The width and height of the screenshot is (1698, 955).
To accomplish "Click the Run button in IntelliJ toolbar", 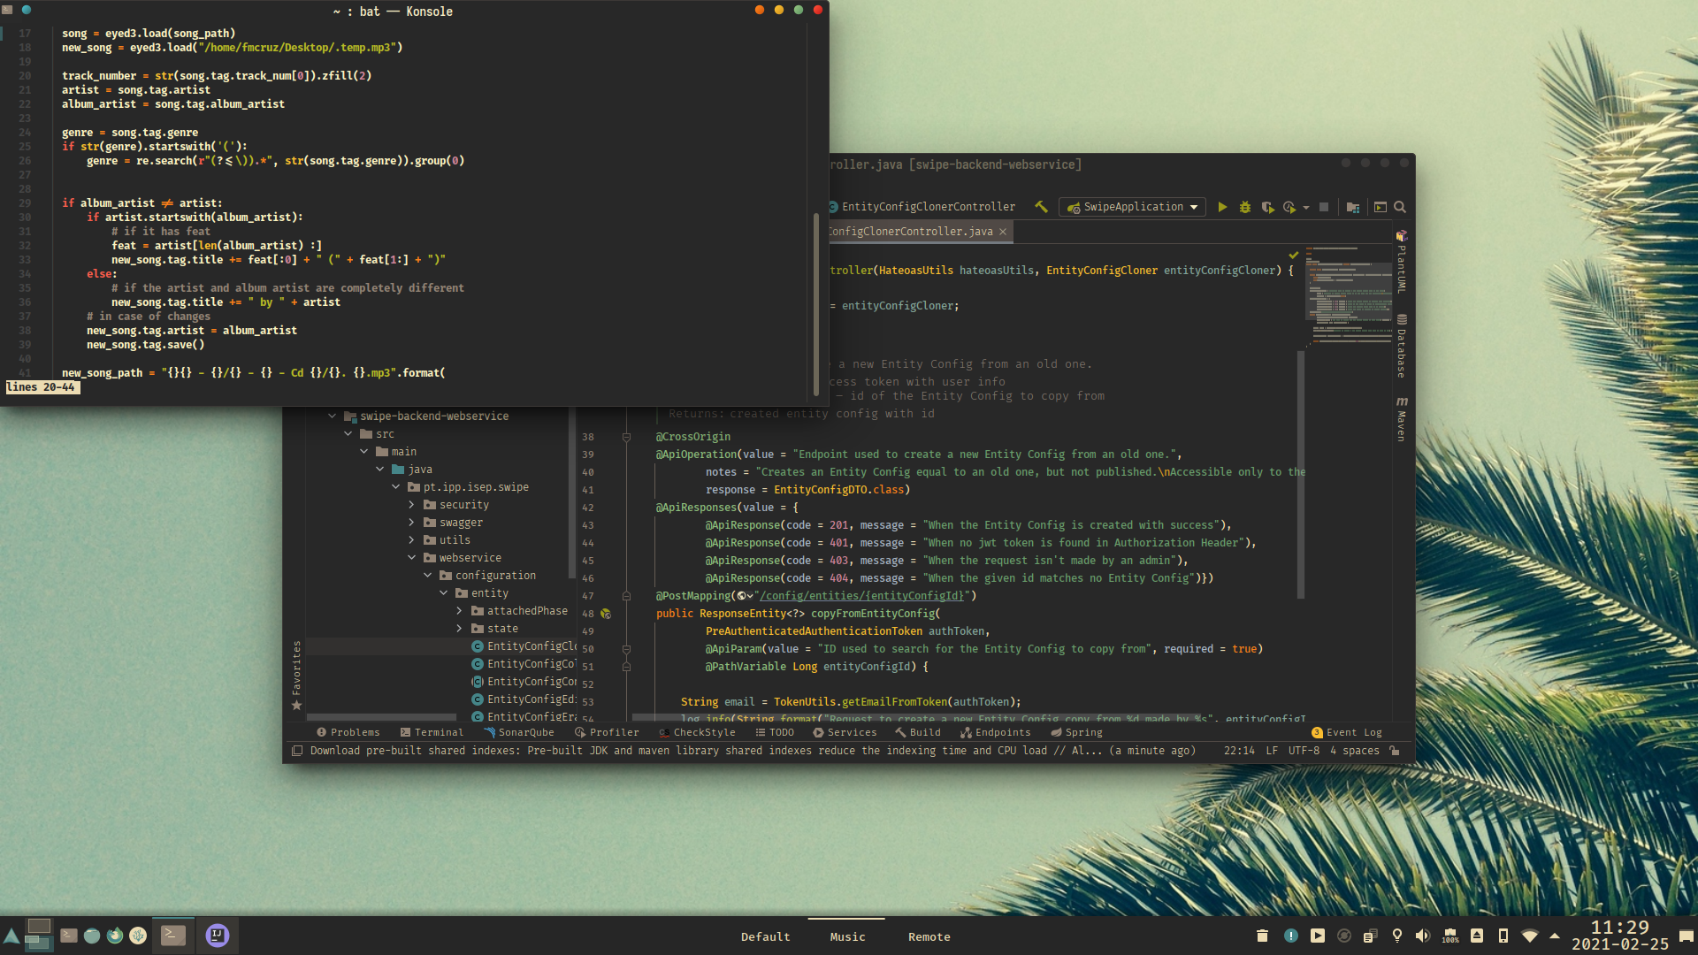I will [x=1222, y=207].
